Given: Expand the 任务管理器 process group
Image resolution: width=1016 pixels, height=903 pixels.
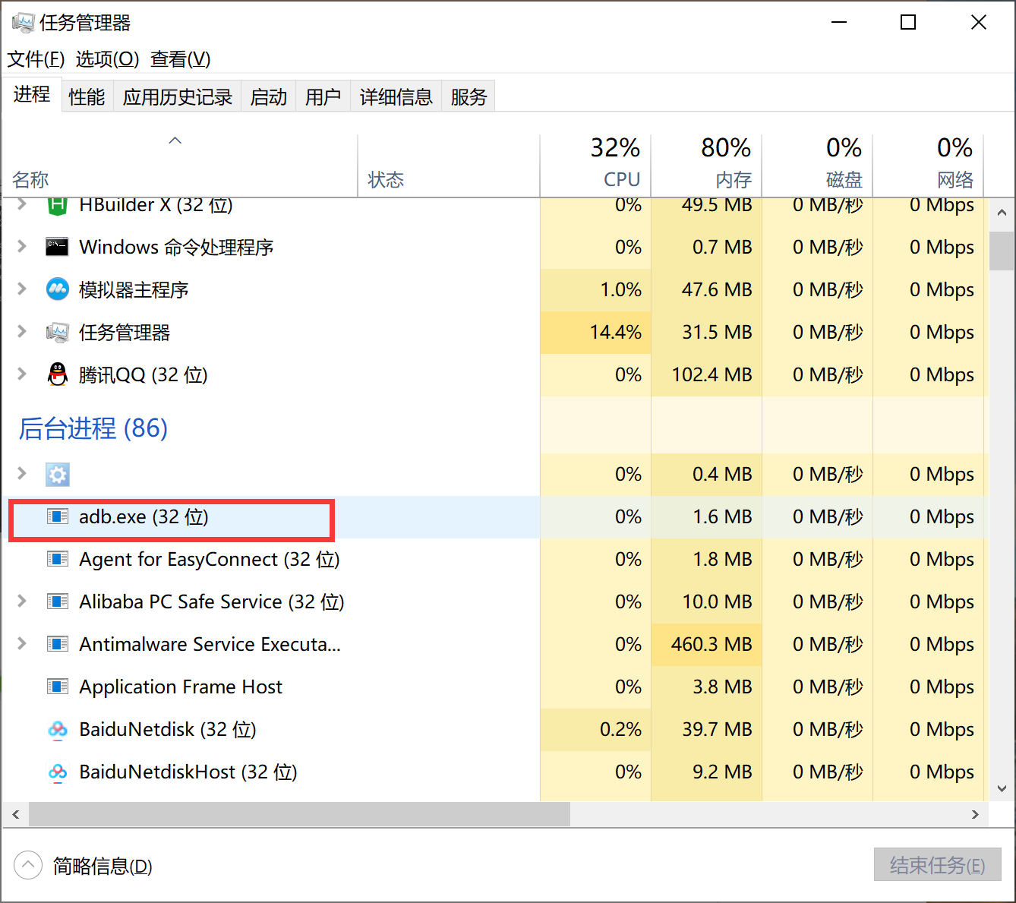Looking at the screenshot, I should pos(22,331).
